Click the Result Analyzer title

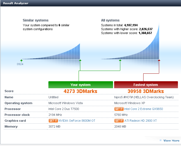(16, 3)
